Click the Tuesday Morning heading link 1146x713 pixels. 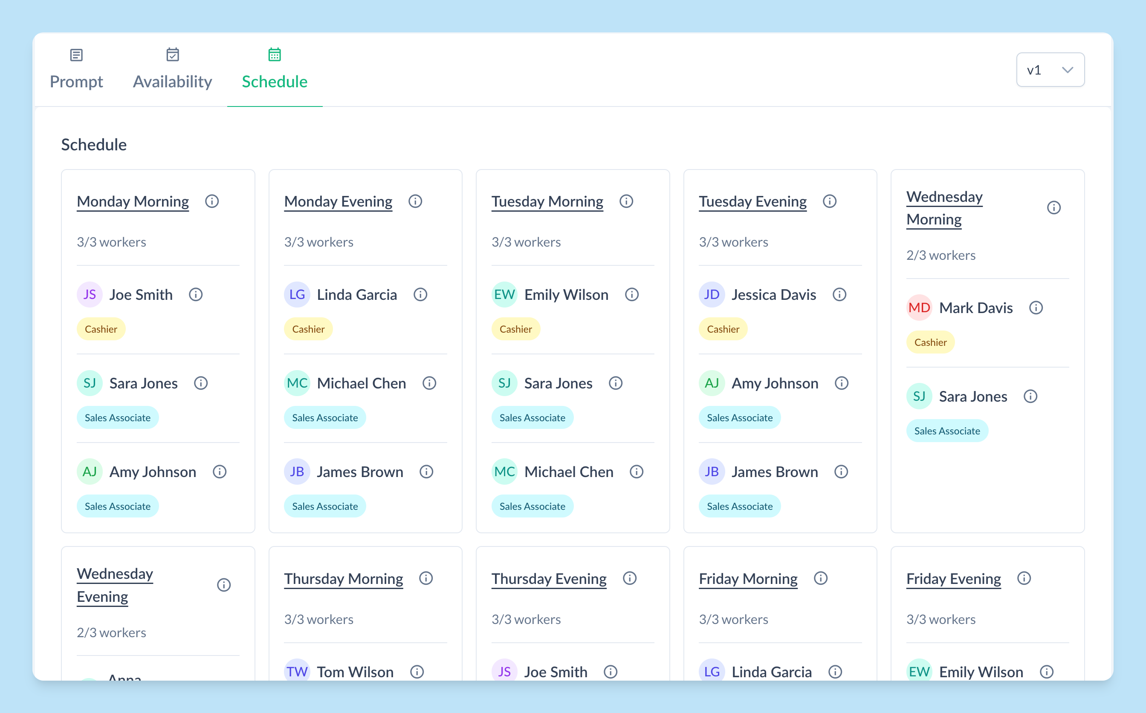point(547,202)
